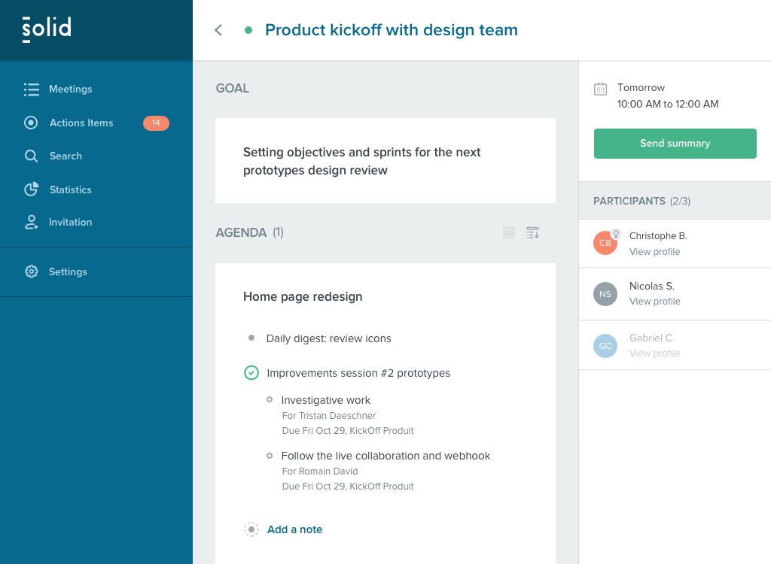Click the back arrow beside meeting title

(218, 30)
